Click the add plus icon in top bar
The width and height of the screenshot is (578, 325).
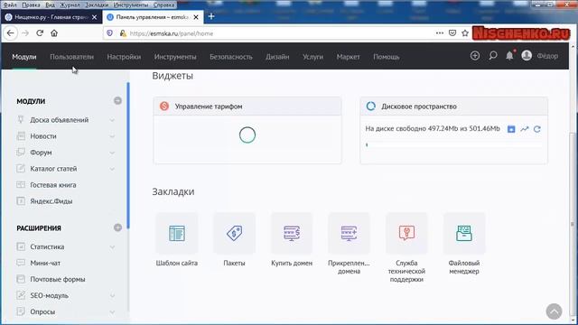tap(475, 56)
